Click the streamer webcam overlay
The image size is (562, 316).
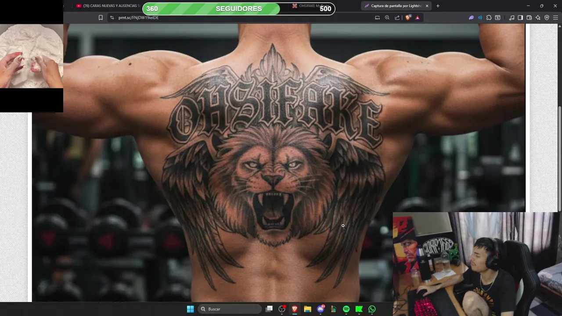coord(477,264)
